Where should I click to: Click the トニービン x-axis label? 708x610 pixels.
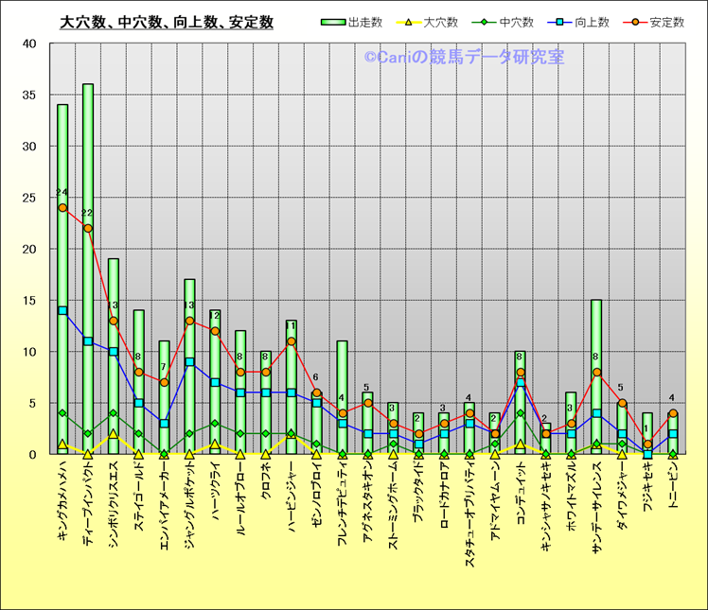click(672, 497)
